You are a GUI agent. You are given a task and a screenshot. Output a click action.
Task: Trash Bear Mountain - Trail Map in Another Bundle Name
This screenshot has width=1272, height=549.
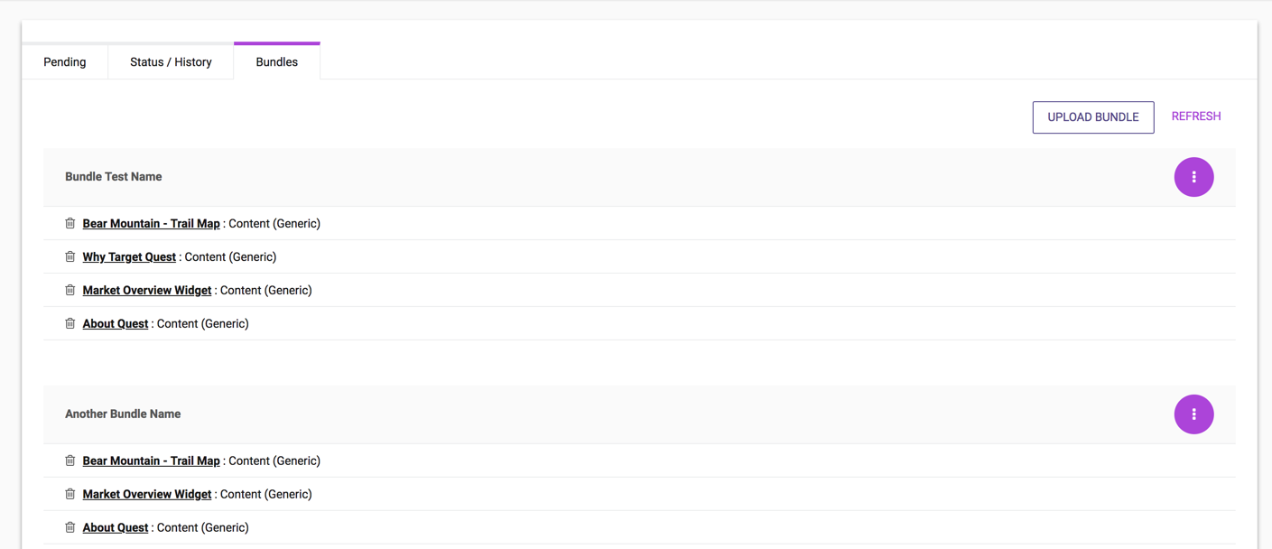70,461
